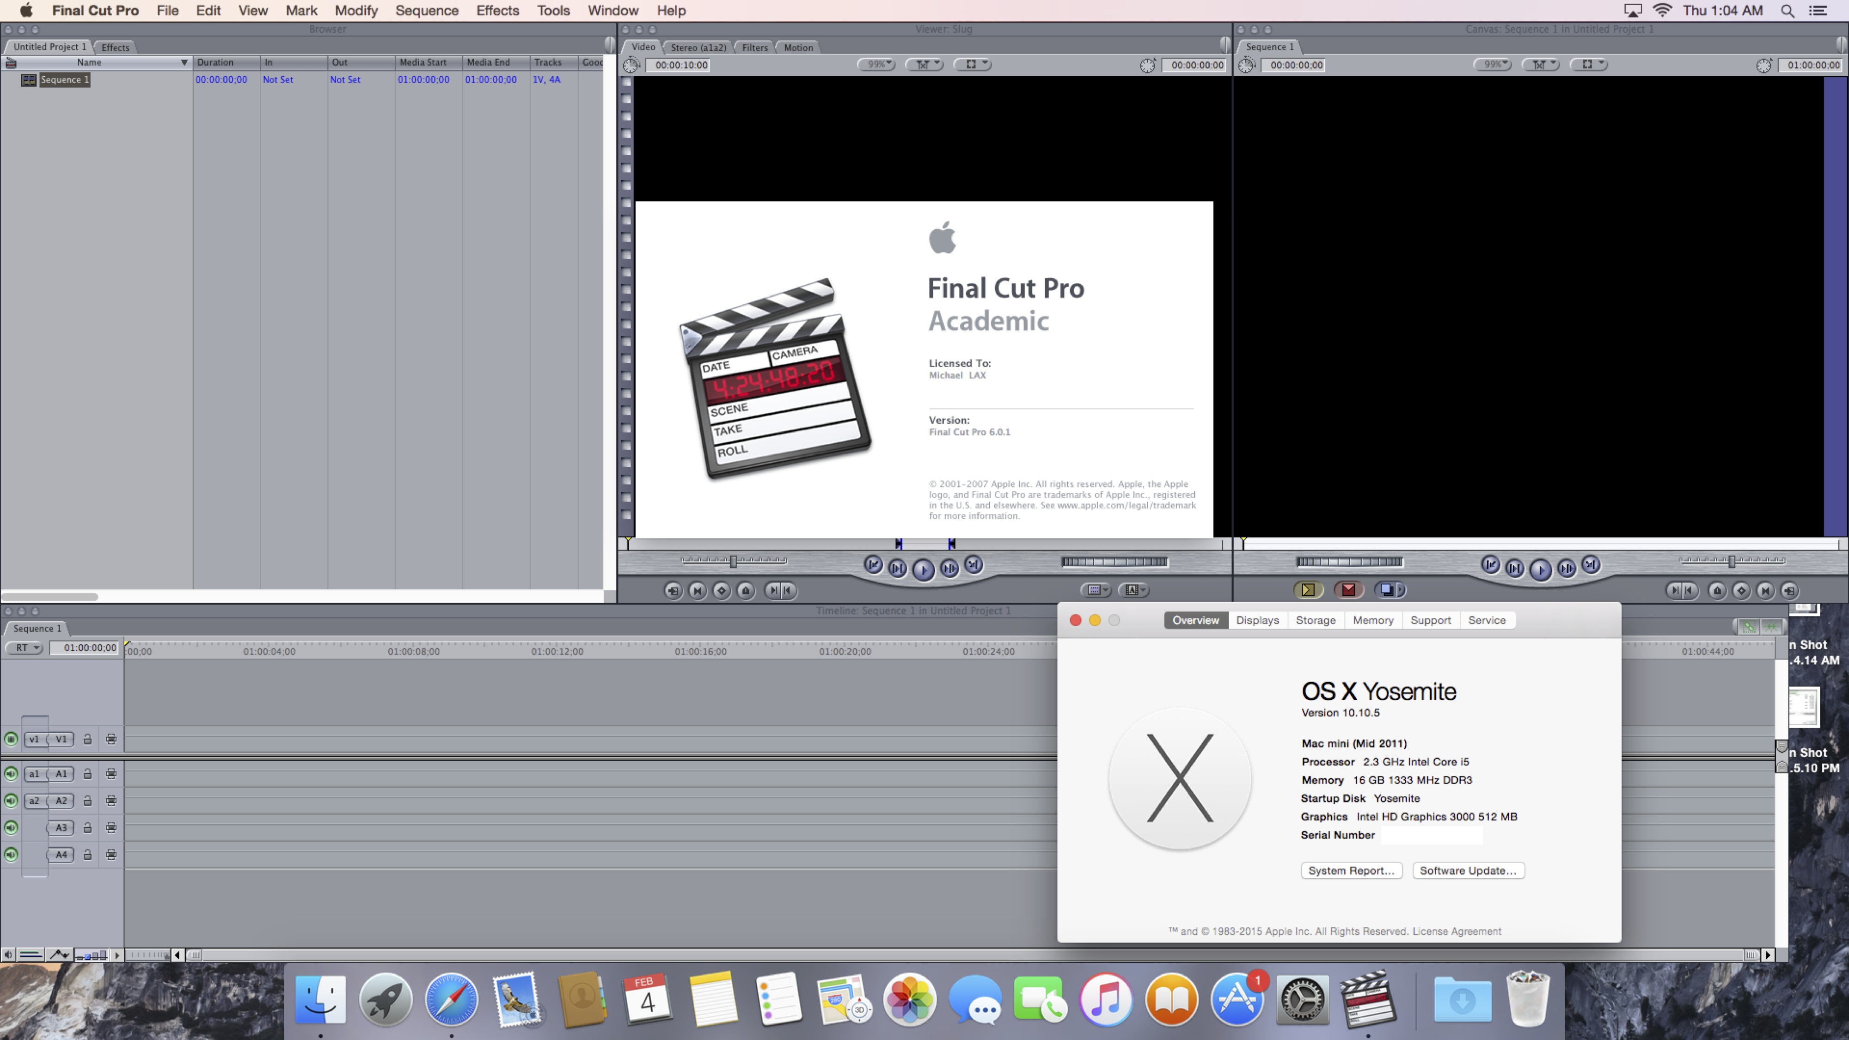Screen dimensions: 1849x1040
Task: Toggle Auto Select on track A2
Action: click(x=110, y=800)
